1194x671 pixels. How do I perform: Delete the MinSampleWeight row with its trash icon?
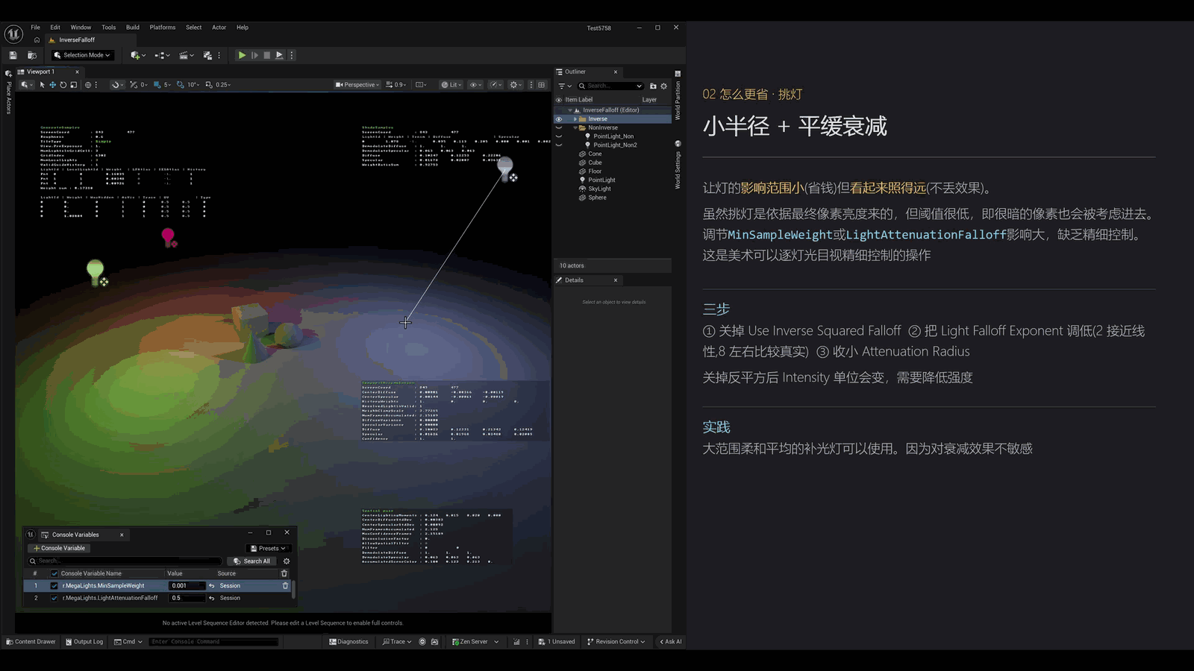[x=285, y=586]
